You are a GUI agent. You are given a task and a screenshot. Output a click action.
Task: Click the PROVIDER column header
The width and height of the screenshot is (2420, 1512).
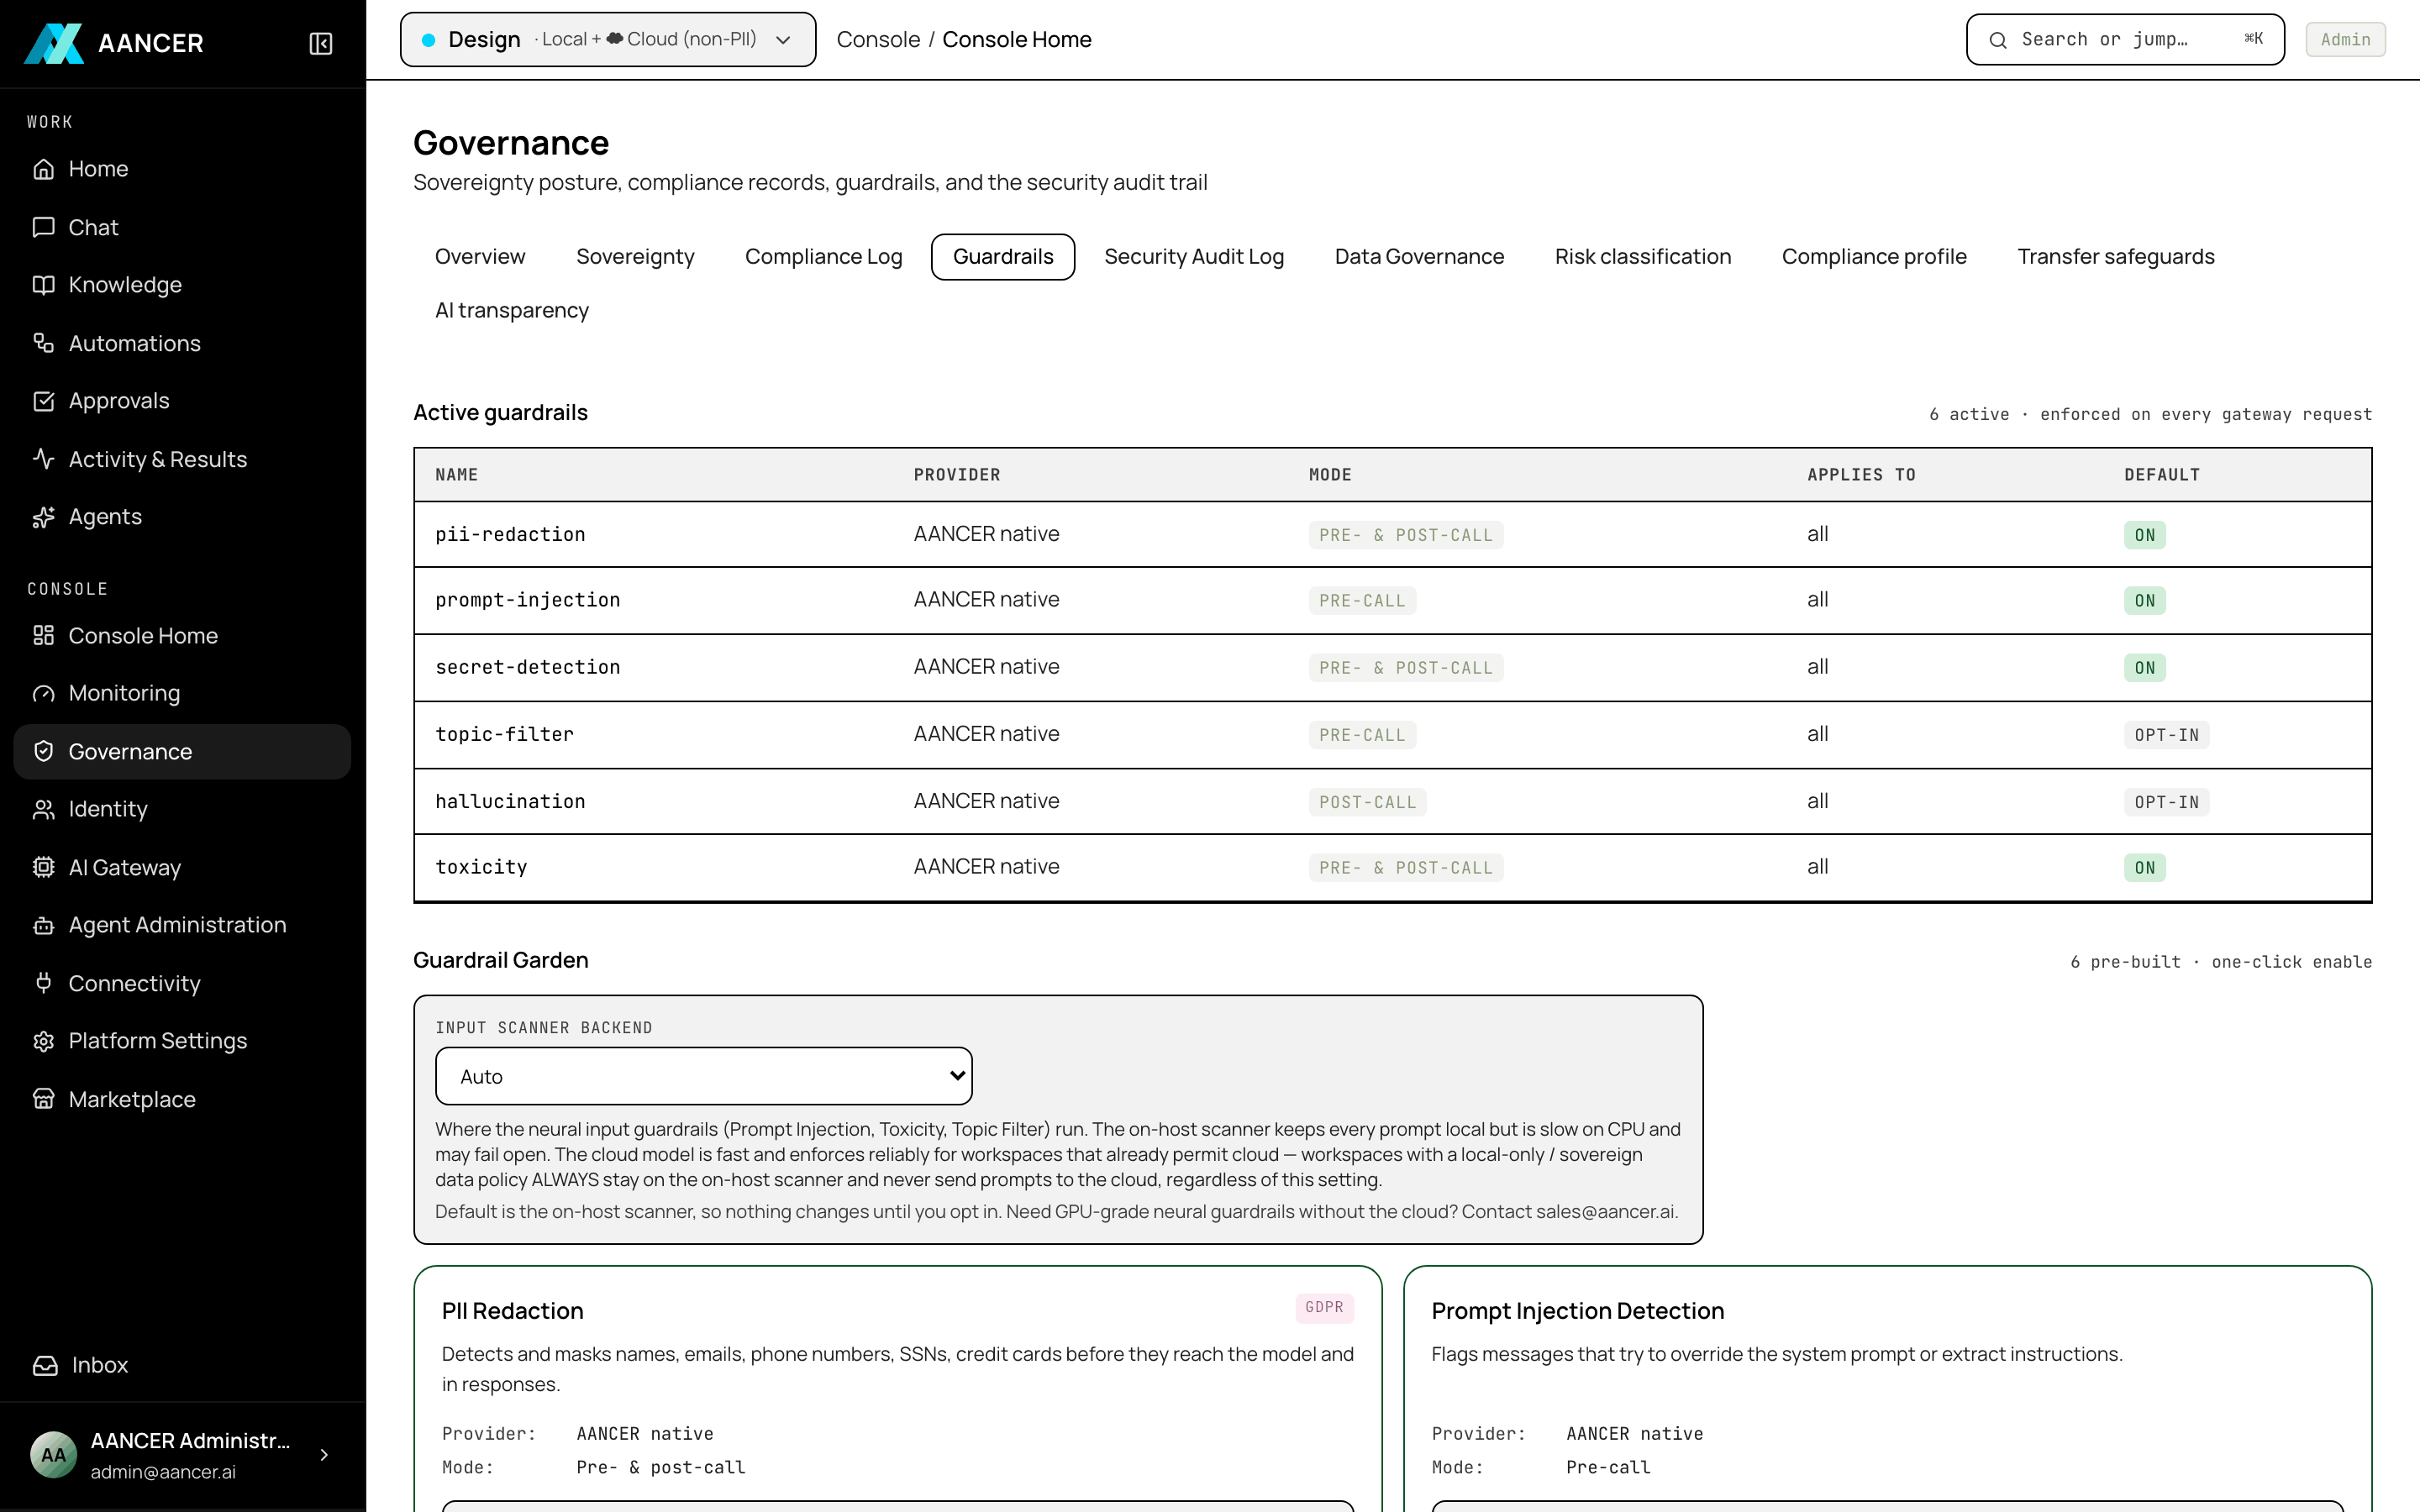[x=956, y=475]
